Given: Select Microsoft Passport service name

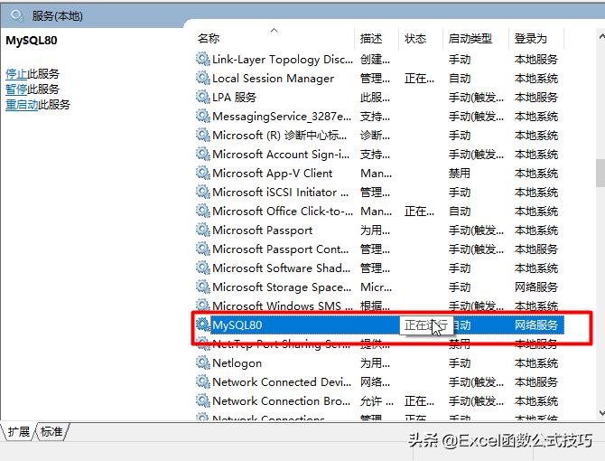Looking at the screenshot, I should coord(263,230).
